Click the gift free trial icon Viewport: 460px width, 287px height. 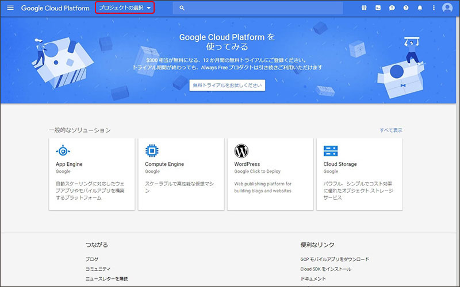[x=364, y=8]
